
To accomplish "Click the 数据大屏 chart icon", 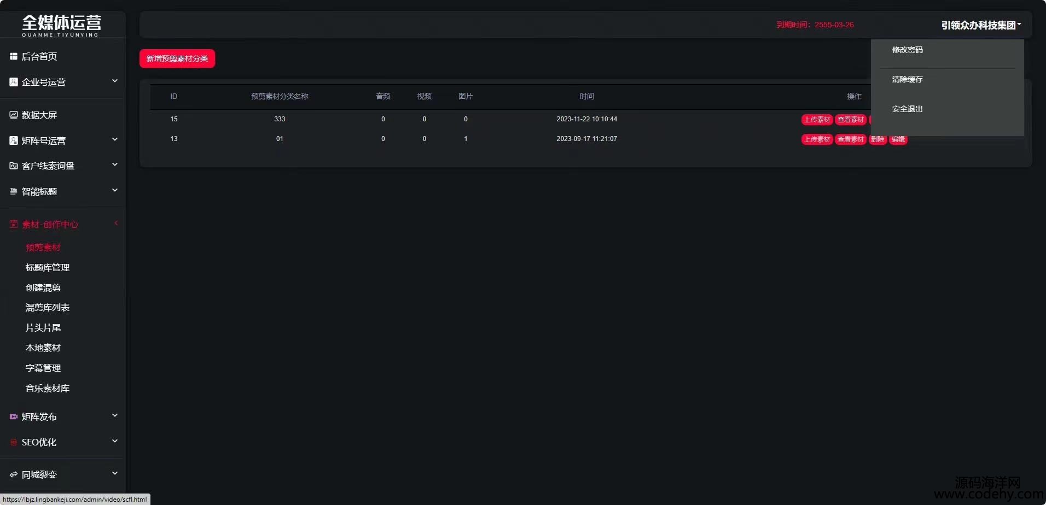I will pos(14,115).
